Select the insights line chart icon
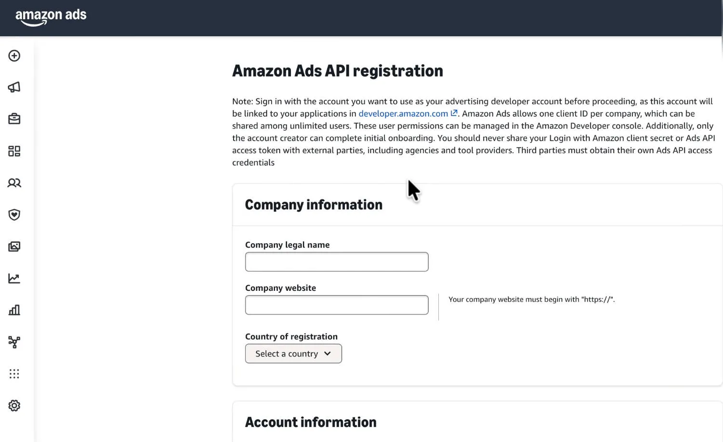This screenshot has height=442, width=723. [14, 278]
